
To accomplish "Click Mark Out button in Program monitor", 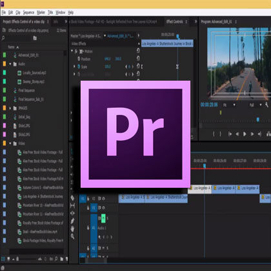I will tap(221, 134).
